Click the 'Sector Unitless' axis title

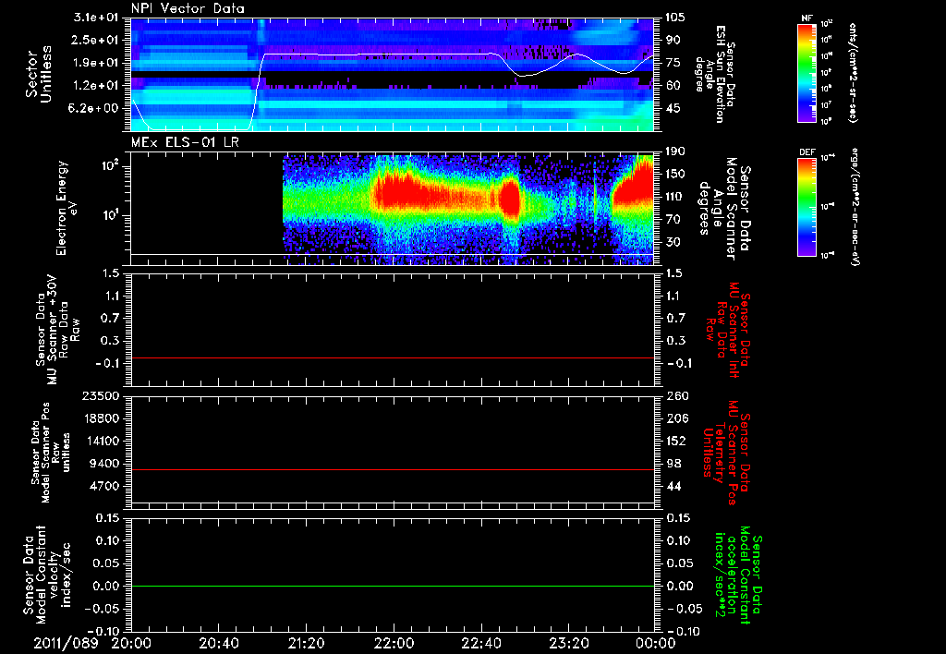(x=39, y=74)
